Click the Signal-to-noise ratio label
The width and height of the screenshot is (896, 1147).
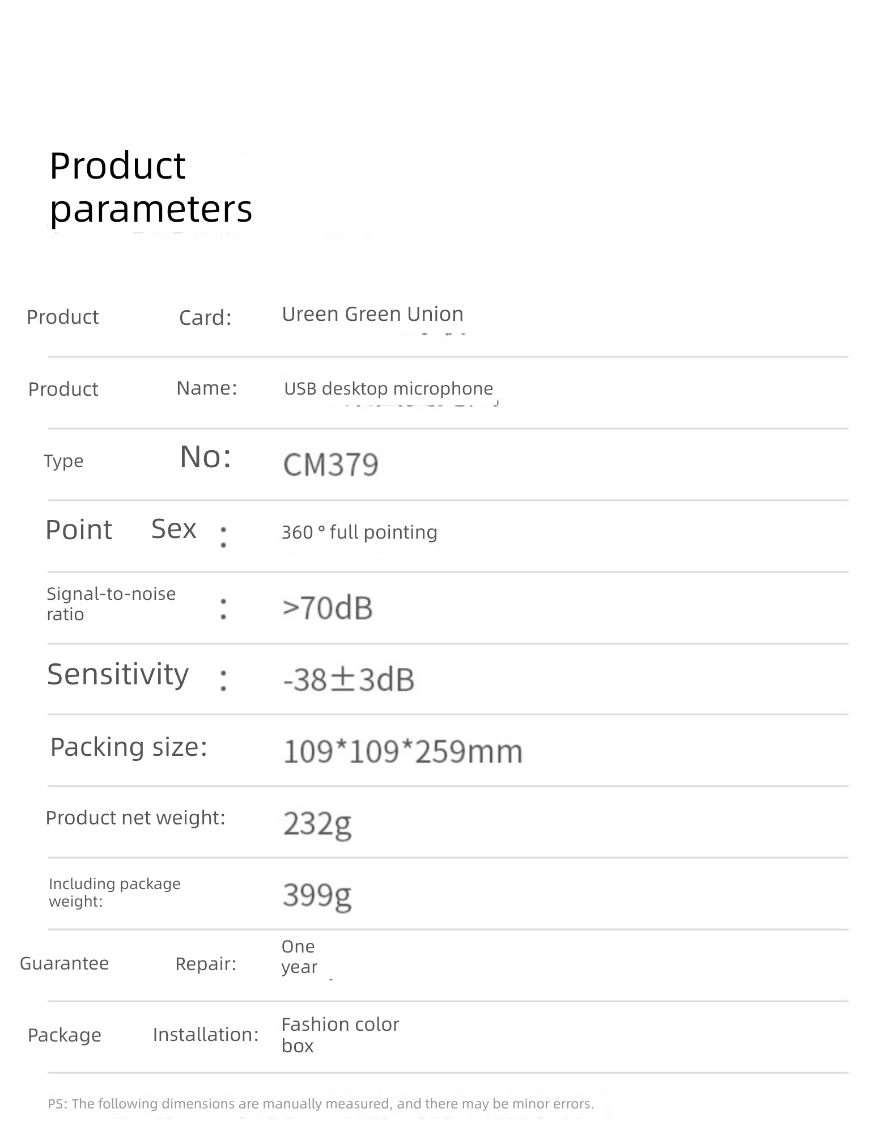[x=111, y=604]
